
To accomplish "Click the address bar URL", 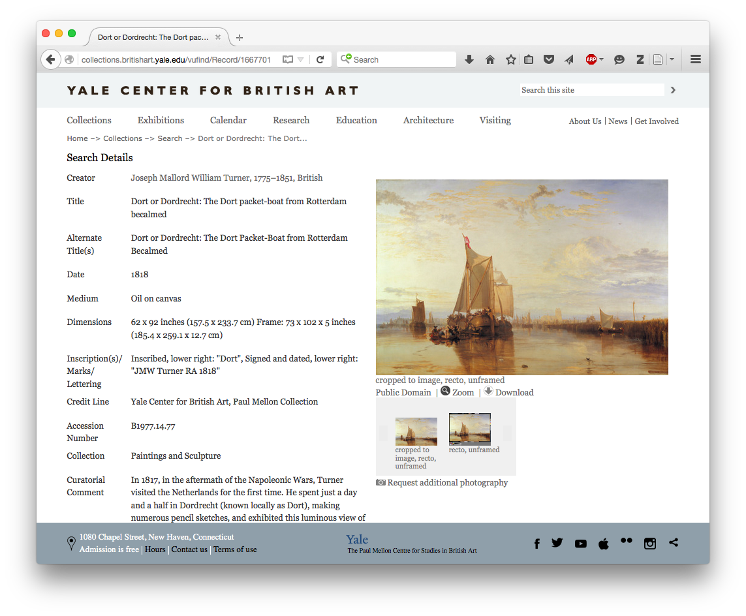I will click(176, 59).
